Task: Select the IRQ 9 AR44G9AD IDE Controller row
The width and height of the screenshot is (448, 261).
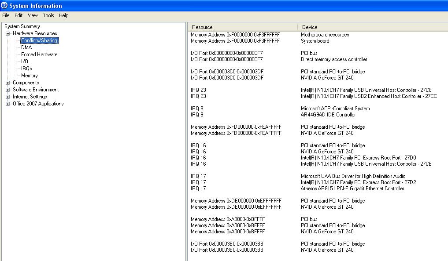Action: (328, 115)
